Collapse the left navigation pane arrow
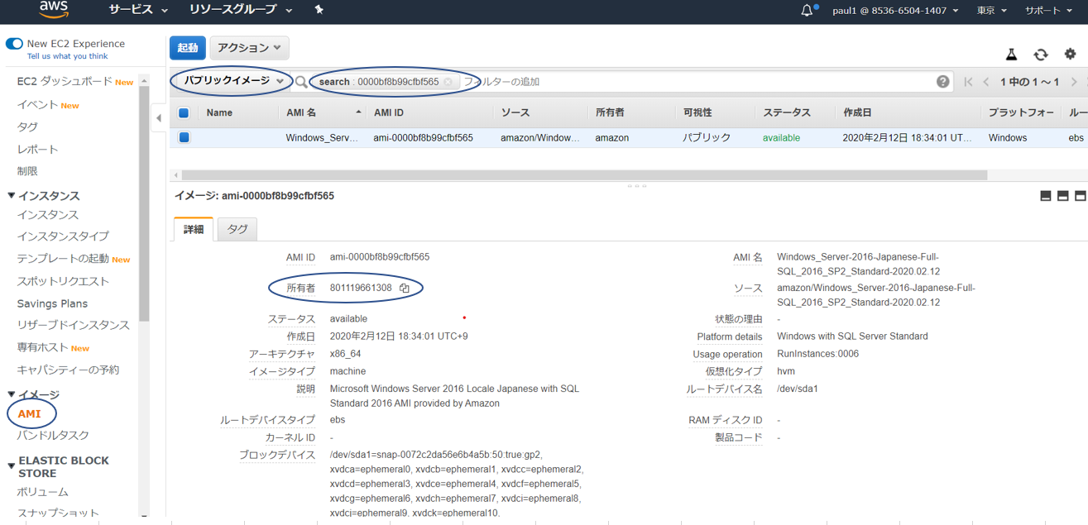This screenshot has height=525, width=1088. point(159,118)
